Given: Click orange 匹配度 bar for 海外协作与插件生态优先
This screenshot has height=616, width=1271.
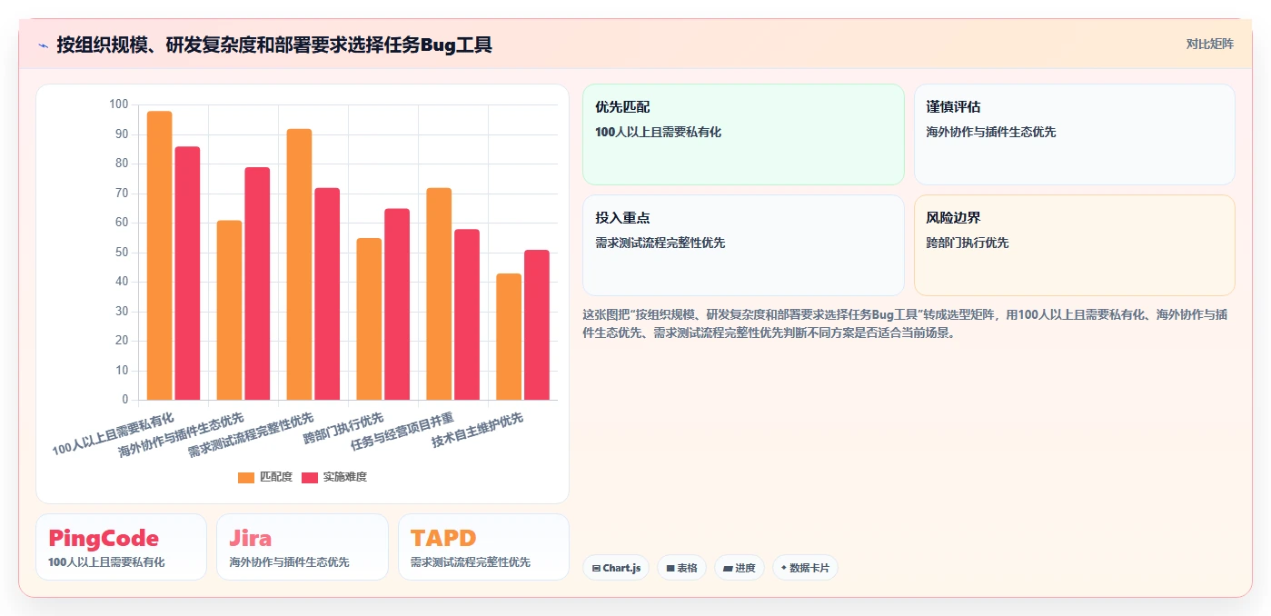Looking at the screenshot, I should click(229, 310).
